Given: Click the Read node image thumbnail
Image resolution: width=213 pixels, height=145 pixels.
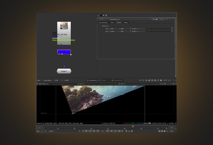Looking at the screenshot, I should pyautogui.click(x=64, y=26).
